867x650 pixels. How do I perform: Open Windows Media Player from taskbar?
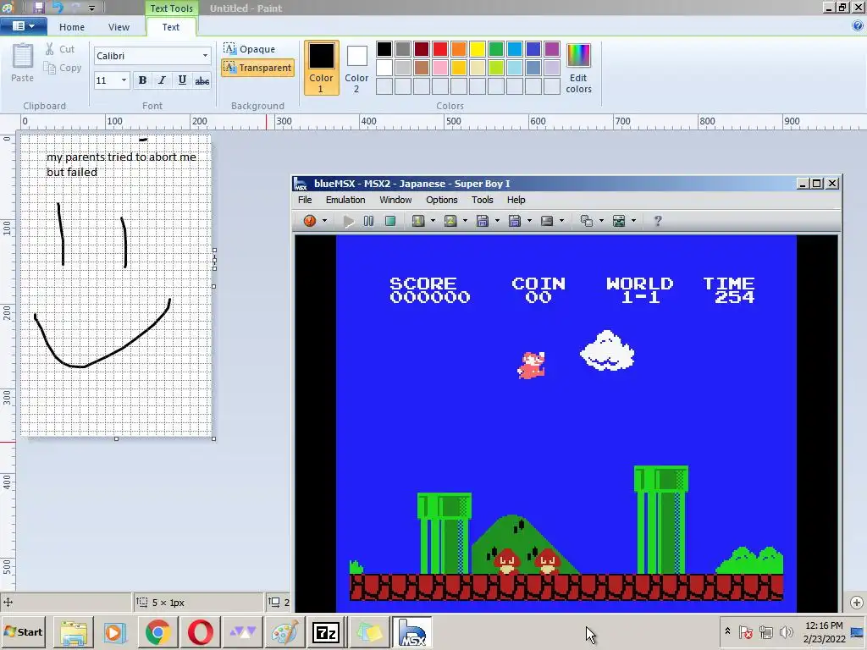pos(115,633)
